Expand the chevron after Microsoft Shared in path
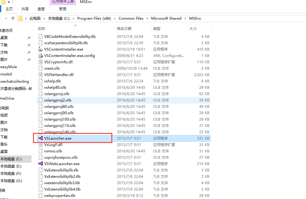Screen dimensions: 306x199 point(185,18)
